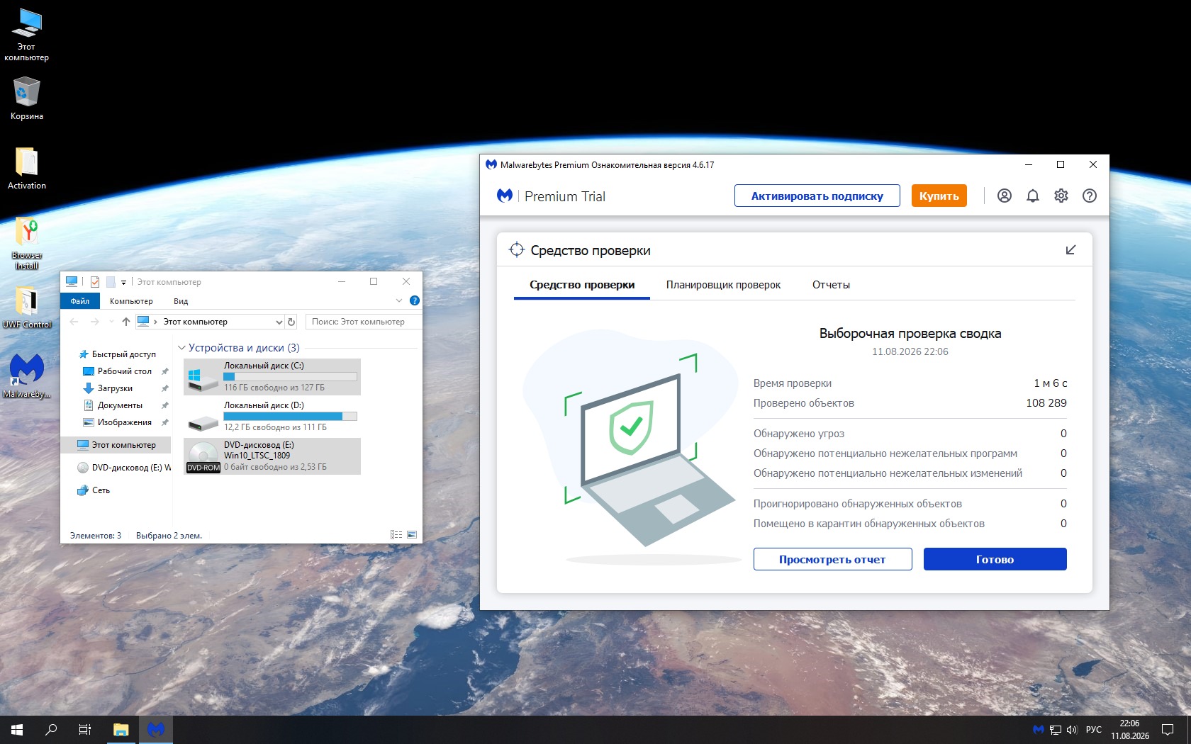Open the recent locations dropdown in Explorer
Image resolution: width=1191 pixels, height=744 pixels.
coord(111,322)
